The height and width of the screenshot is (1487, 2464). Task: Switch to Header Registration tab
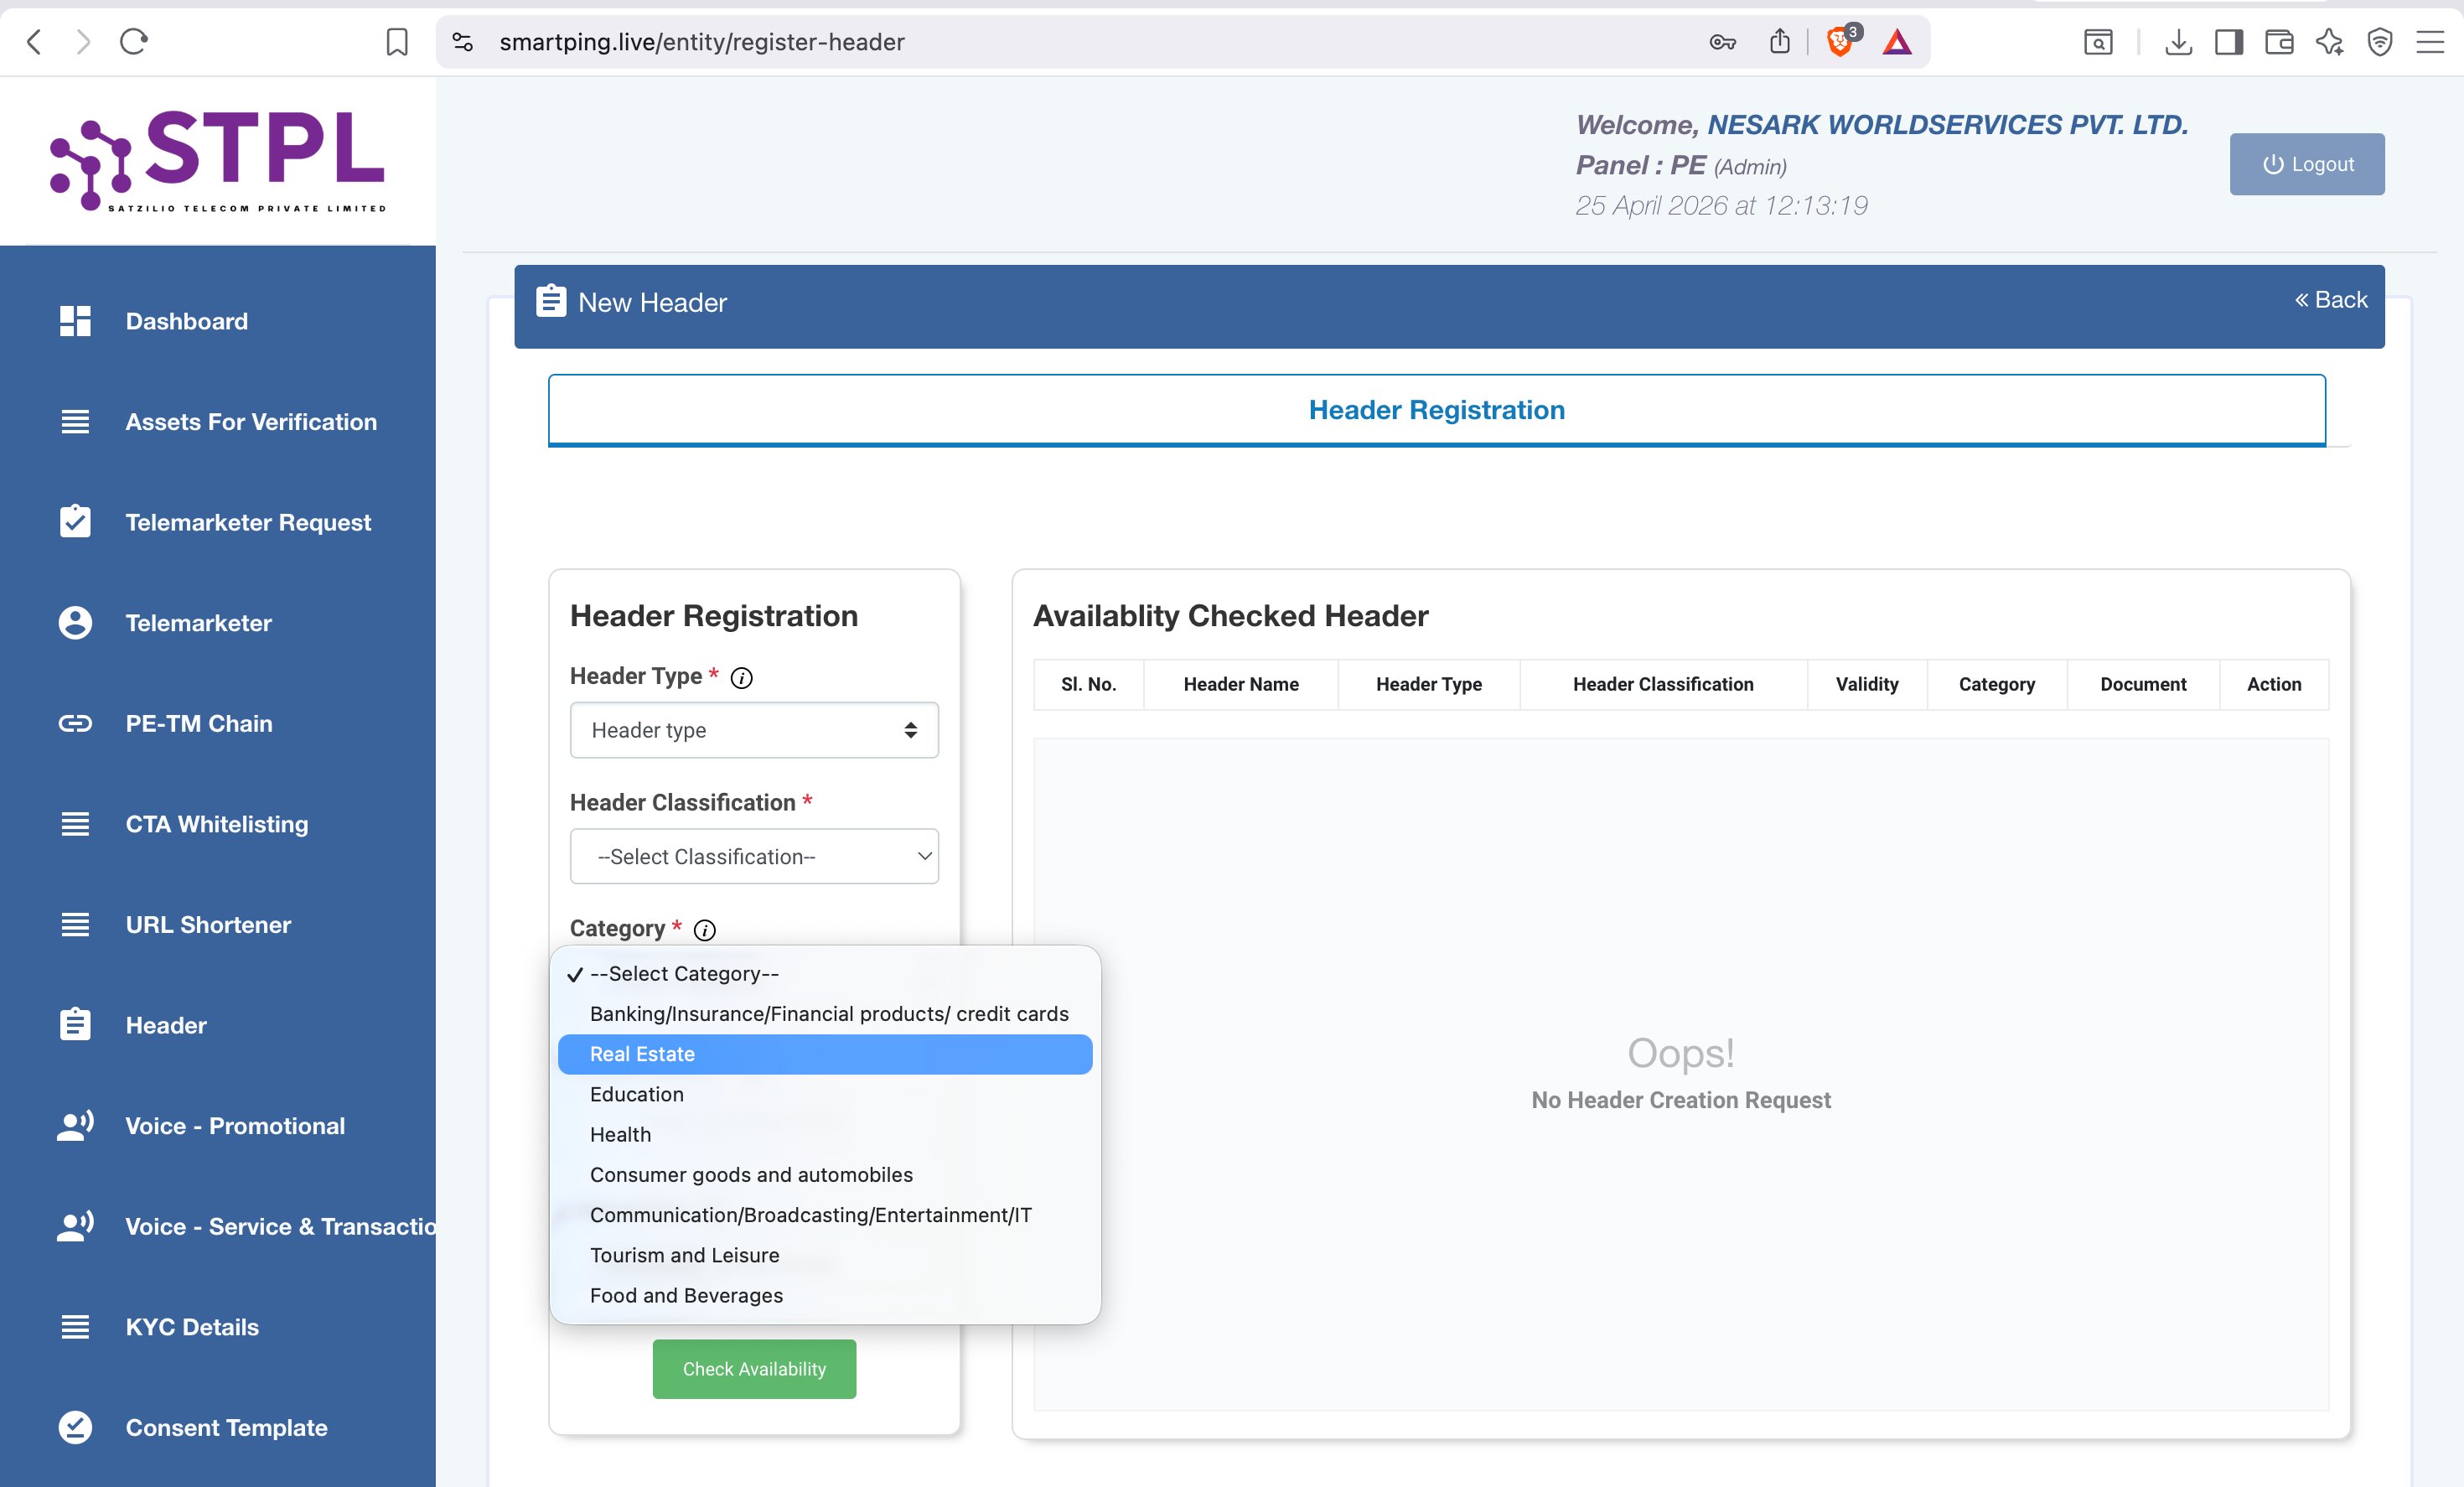click(x=1437, y=410)
